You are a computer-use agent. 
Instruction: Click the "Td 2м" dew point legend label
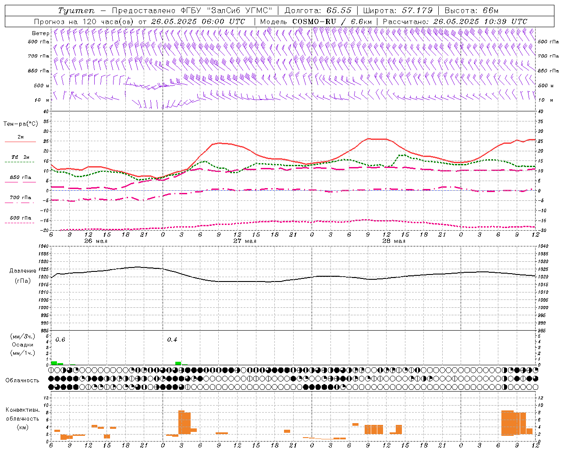pos(20,157)
